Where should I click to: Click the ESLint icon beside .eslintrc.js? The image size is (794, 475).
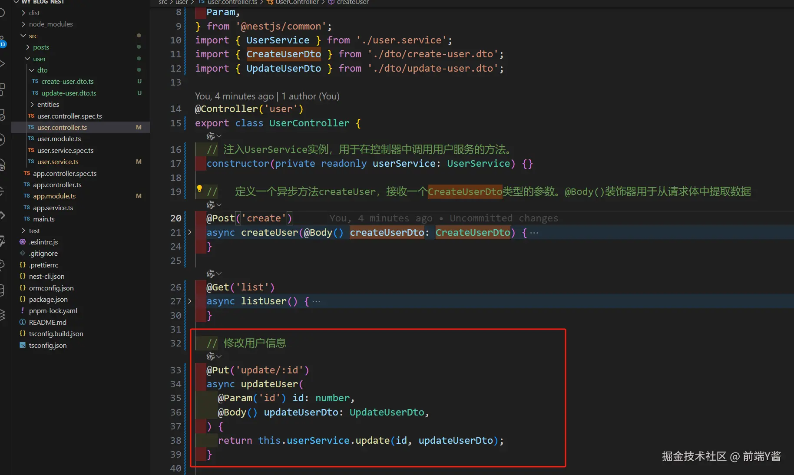pyautogui.click(x=23, y=242)
